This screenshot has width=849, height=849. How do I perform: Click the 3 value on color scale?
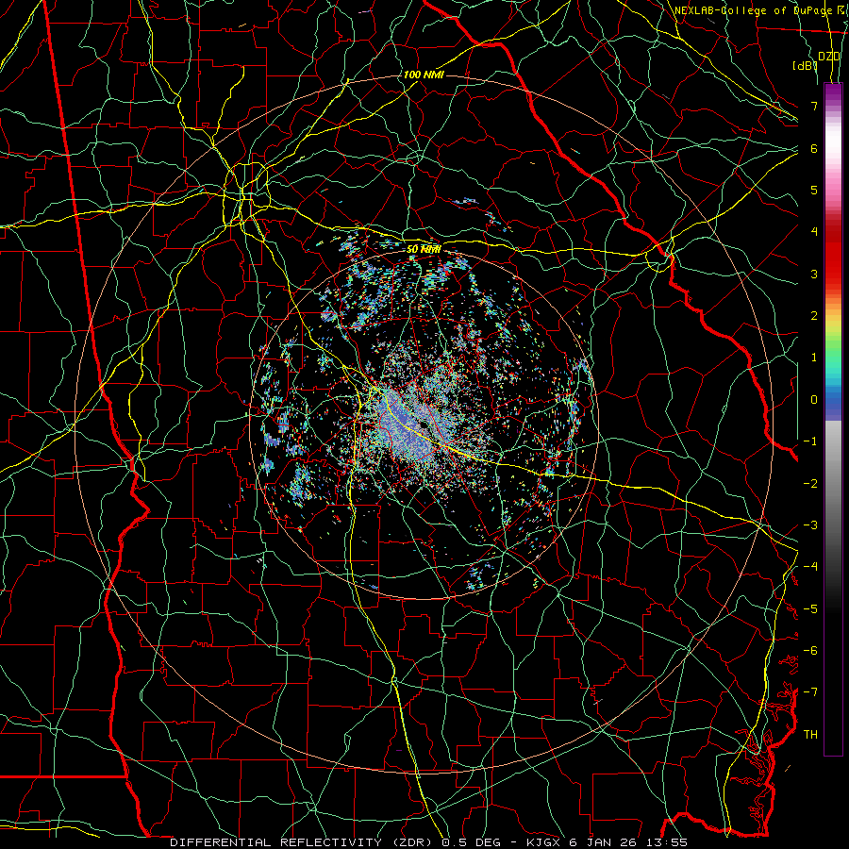coord(814,274)
